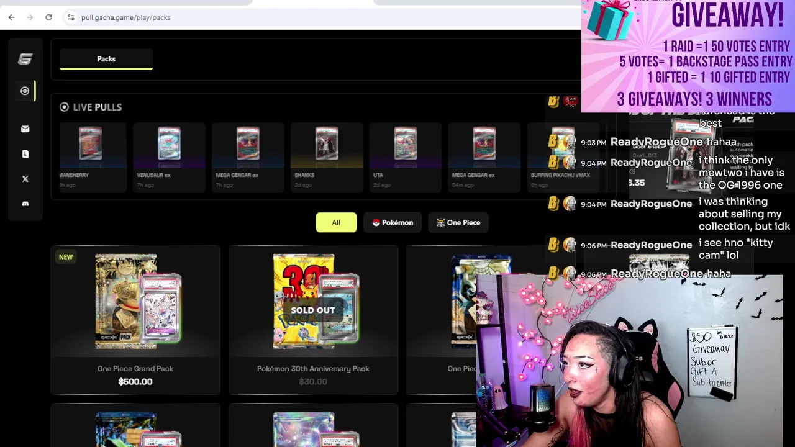Image resolution: width=795 pixels, height=447 pixels.
Task: Reload the page with refresh icon
Action: point(48,17)
